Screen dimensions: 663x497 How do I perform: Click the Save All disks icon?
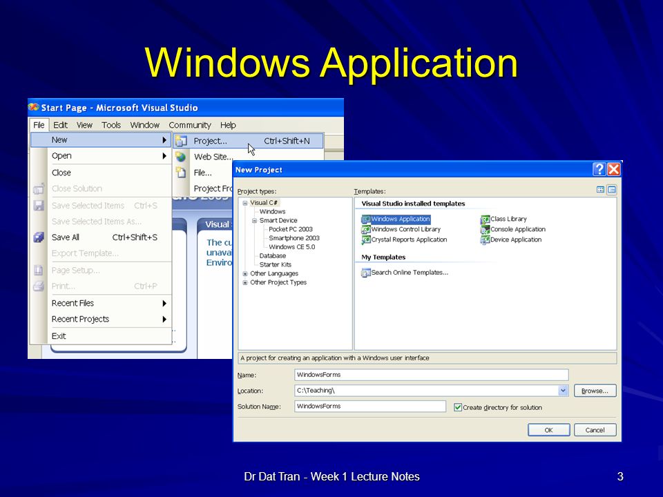click(x=39, y=237)
